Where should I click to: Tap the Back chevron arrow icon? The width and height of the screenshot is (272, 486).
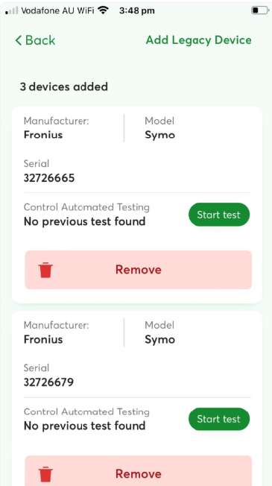coord(19,40)
